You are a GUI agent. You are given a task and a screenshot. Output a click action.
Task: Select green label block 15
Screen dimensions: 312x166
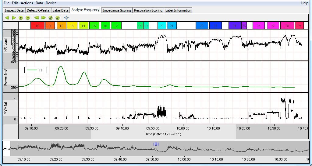tap(94, 26)
